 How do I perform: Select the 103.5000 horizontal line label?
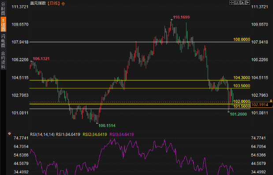pyautogui.click(x=242, y=86)
